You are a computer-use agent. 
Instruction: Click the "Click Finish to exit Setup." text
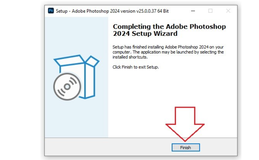click(135, 67)
